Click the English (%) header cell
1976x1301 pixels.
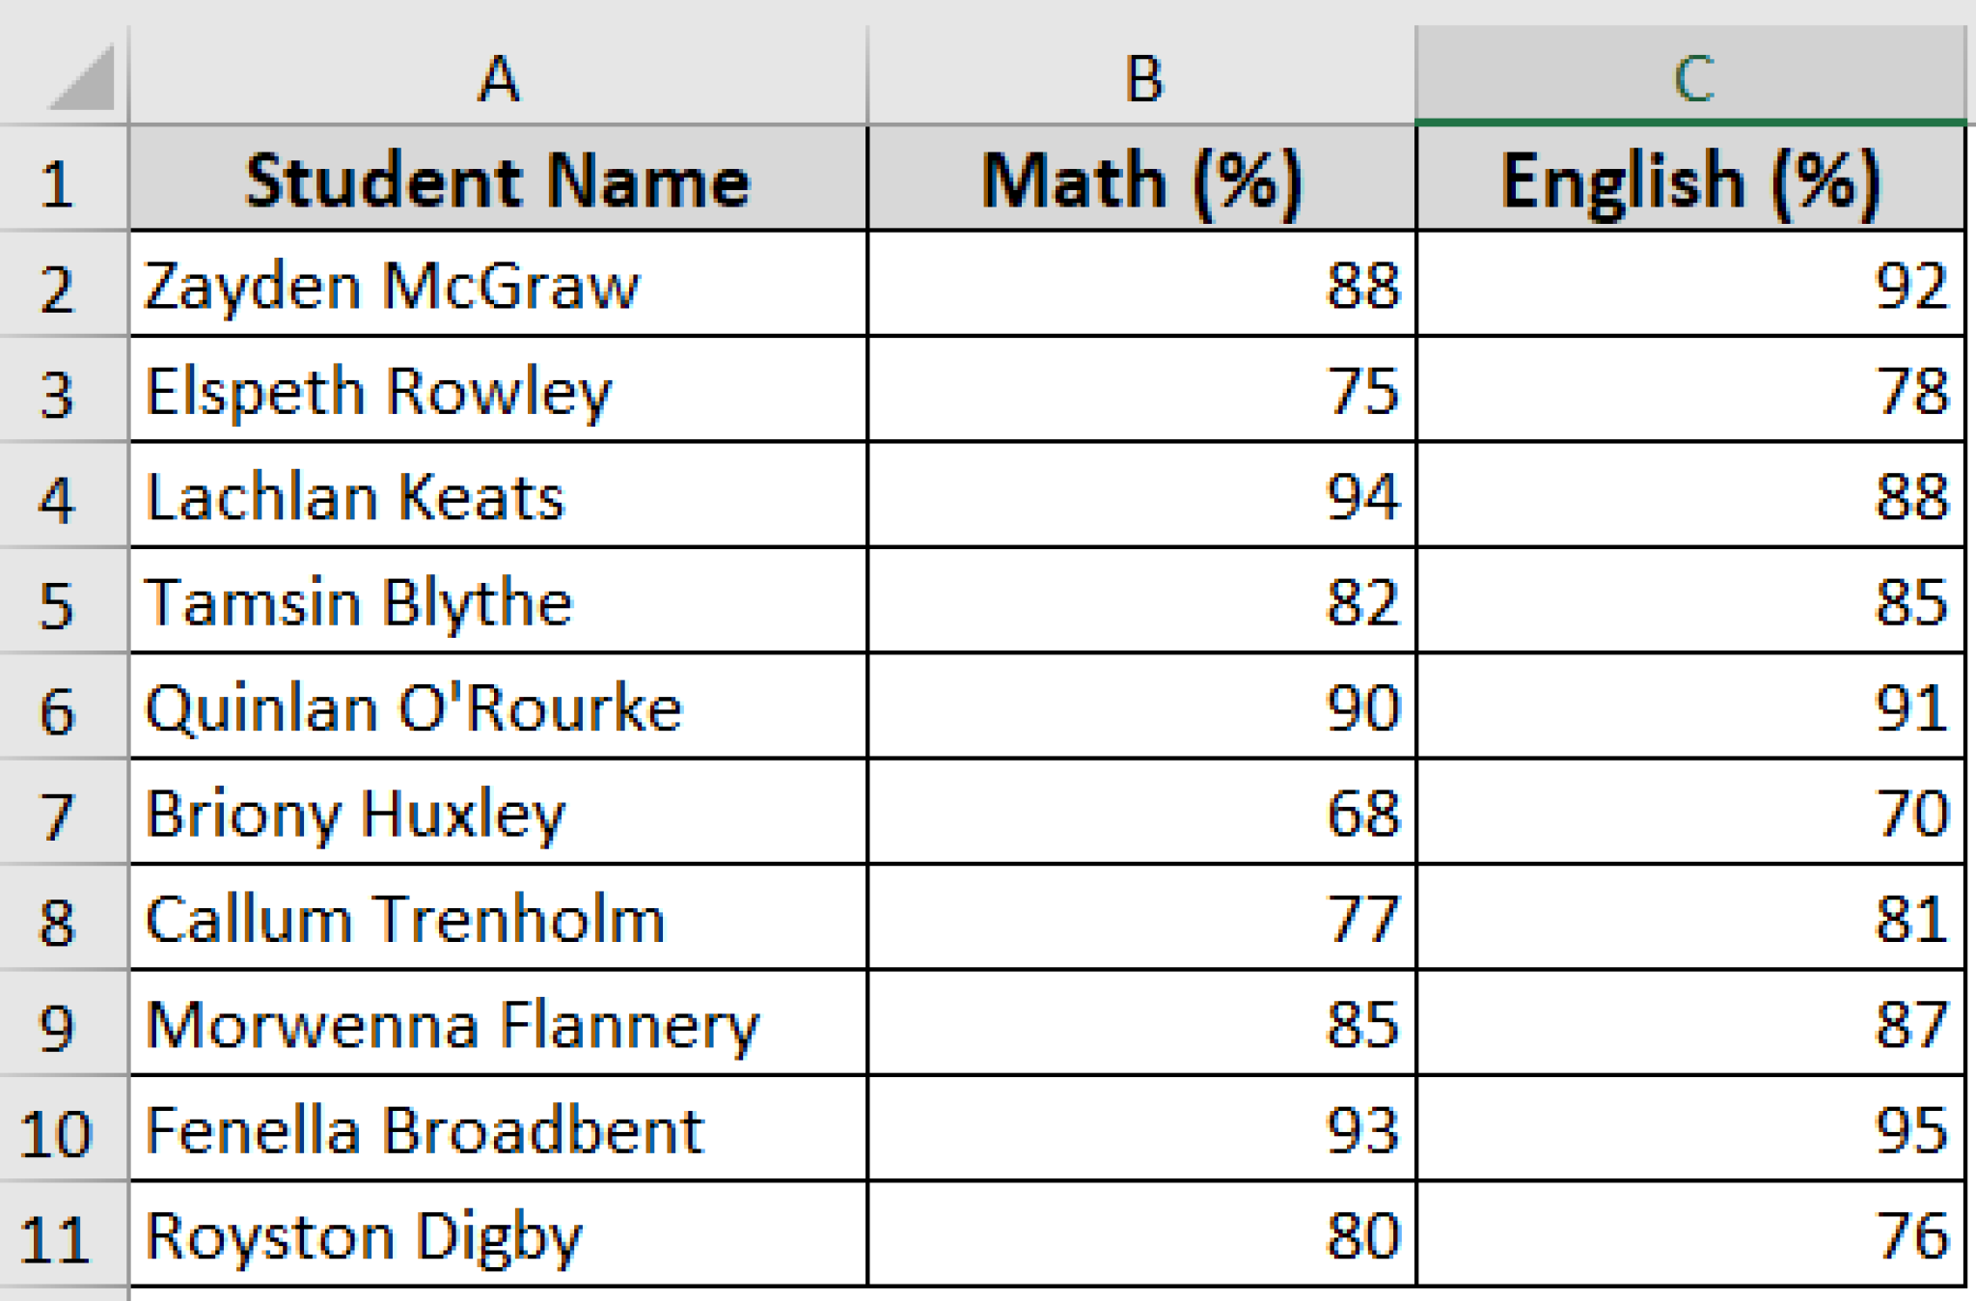pos(1693,179)
